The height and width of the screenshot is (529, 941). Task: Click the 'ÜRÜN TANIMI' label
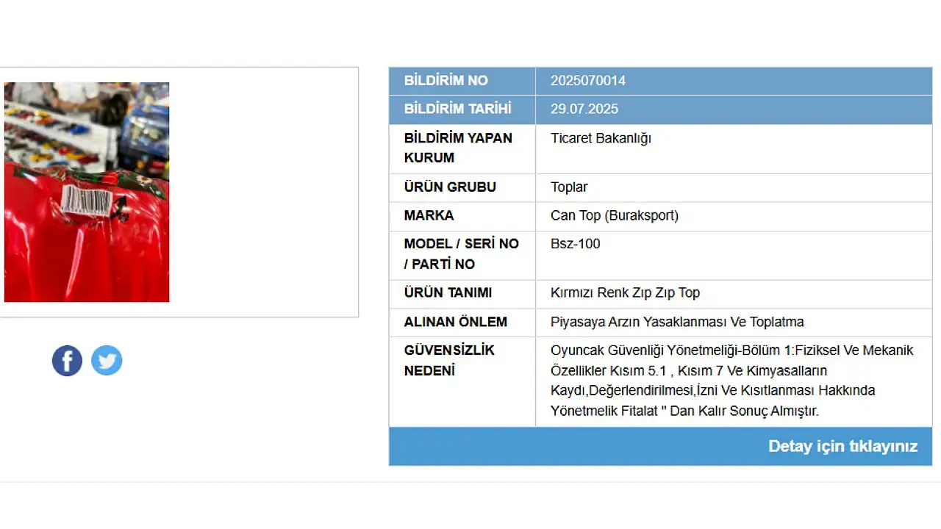point(448,293)
